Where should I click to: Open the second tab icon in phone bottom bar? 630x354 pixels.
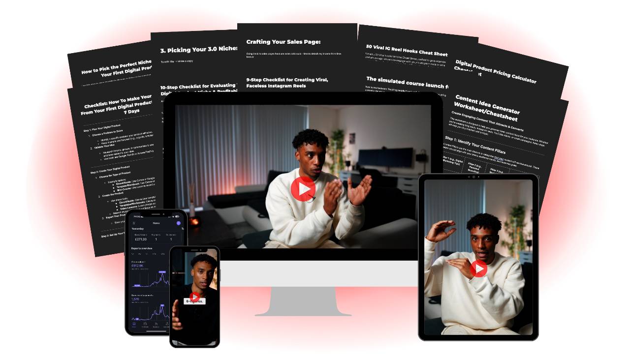point(145,324)
